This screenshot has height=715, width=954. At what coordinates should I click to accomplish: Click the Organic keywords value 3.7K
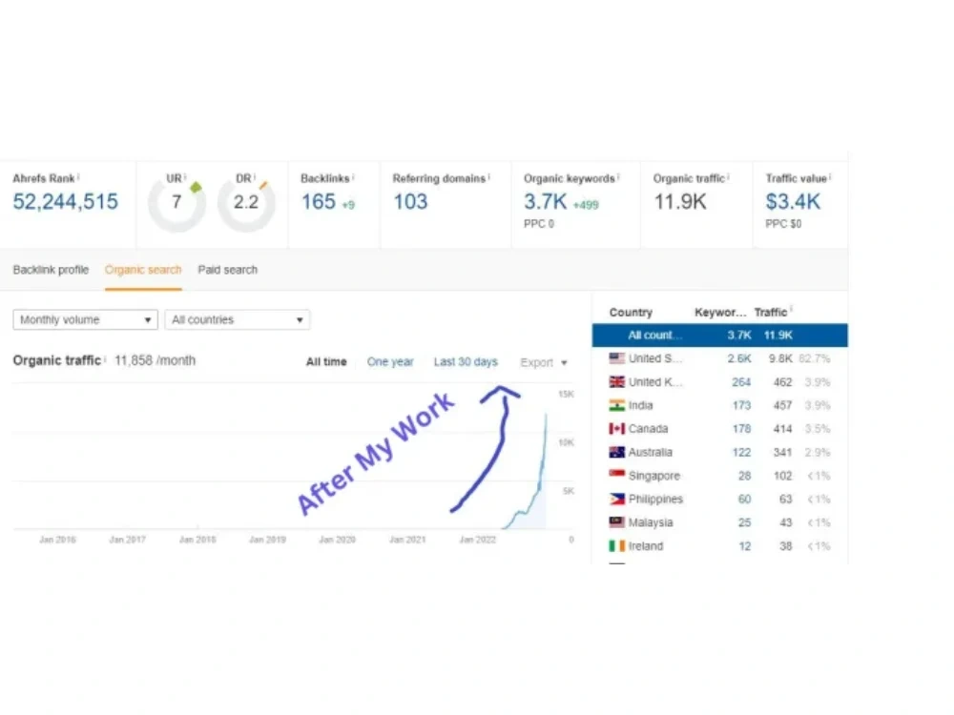click(x=545, y=201)
